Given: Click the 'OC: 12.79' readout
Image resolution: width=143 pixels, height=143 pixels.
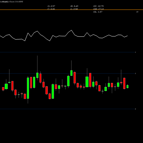Looking at the screenshot, I should pyautogui.click(x=98, y=6).
